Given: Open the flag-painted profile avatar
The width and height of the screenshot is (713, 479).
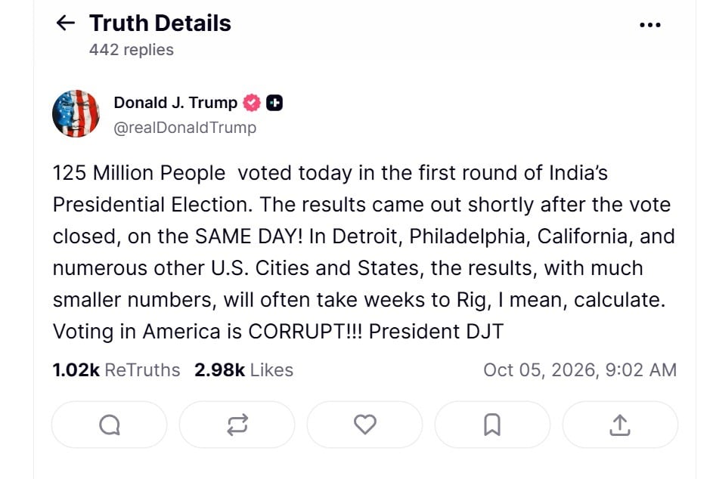Looking at the screenshot, I should point(76,113).
